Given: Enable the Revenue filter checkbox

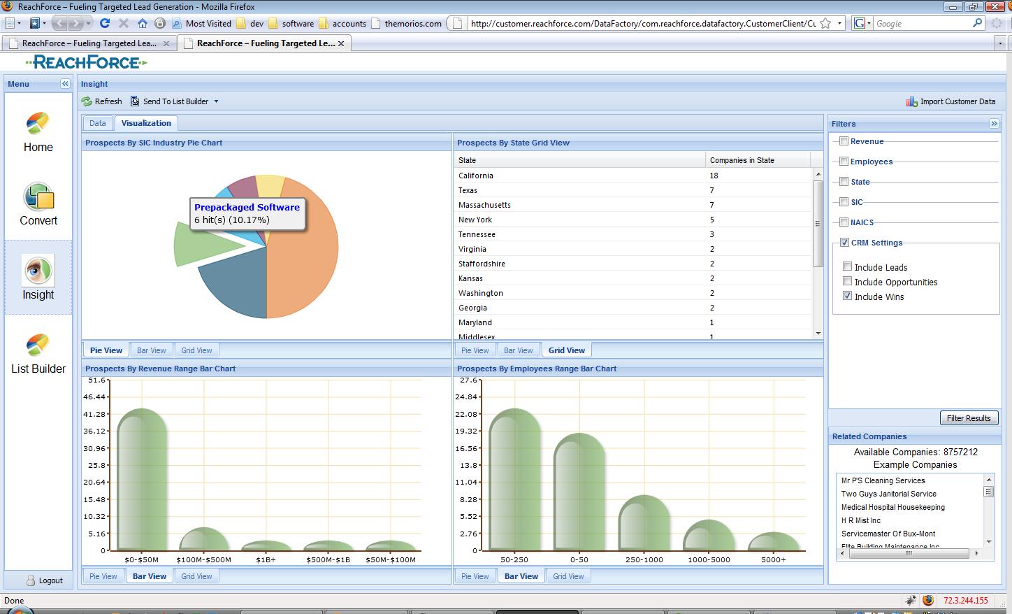Looking at the screenshot, I should [844, 141].
